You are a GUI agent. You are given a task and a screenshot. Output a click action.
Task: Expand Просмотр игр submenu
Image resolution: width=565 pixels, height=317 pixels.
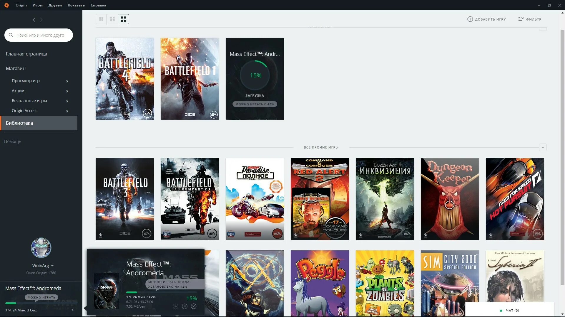click(x=67, y=81)
